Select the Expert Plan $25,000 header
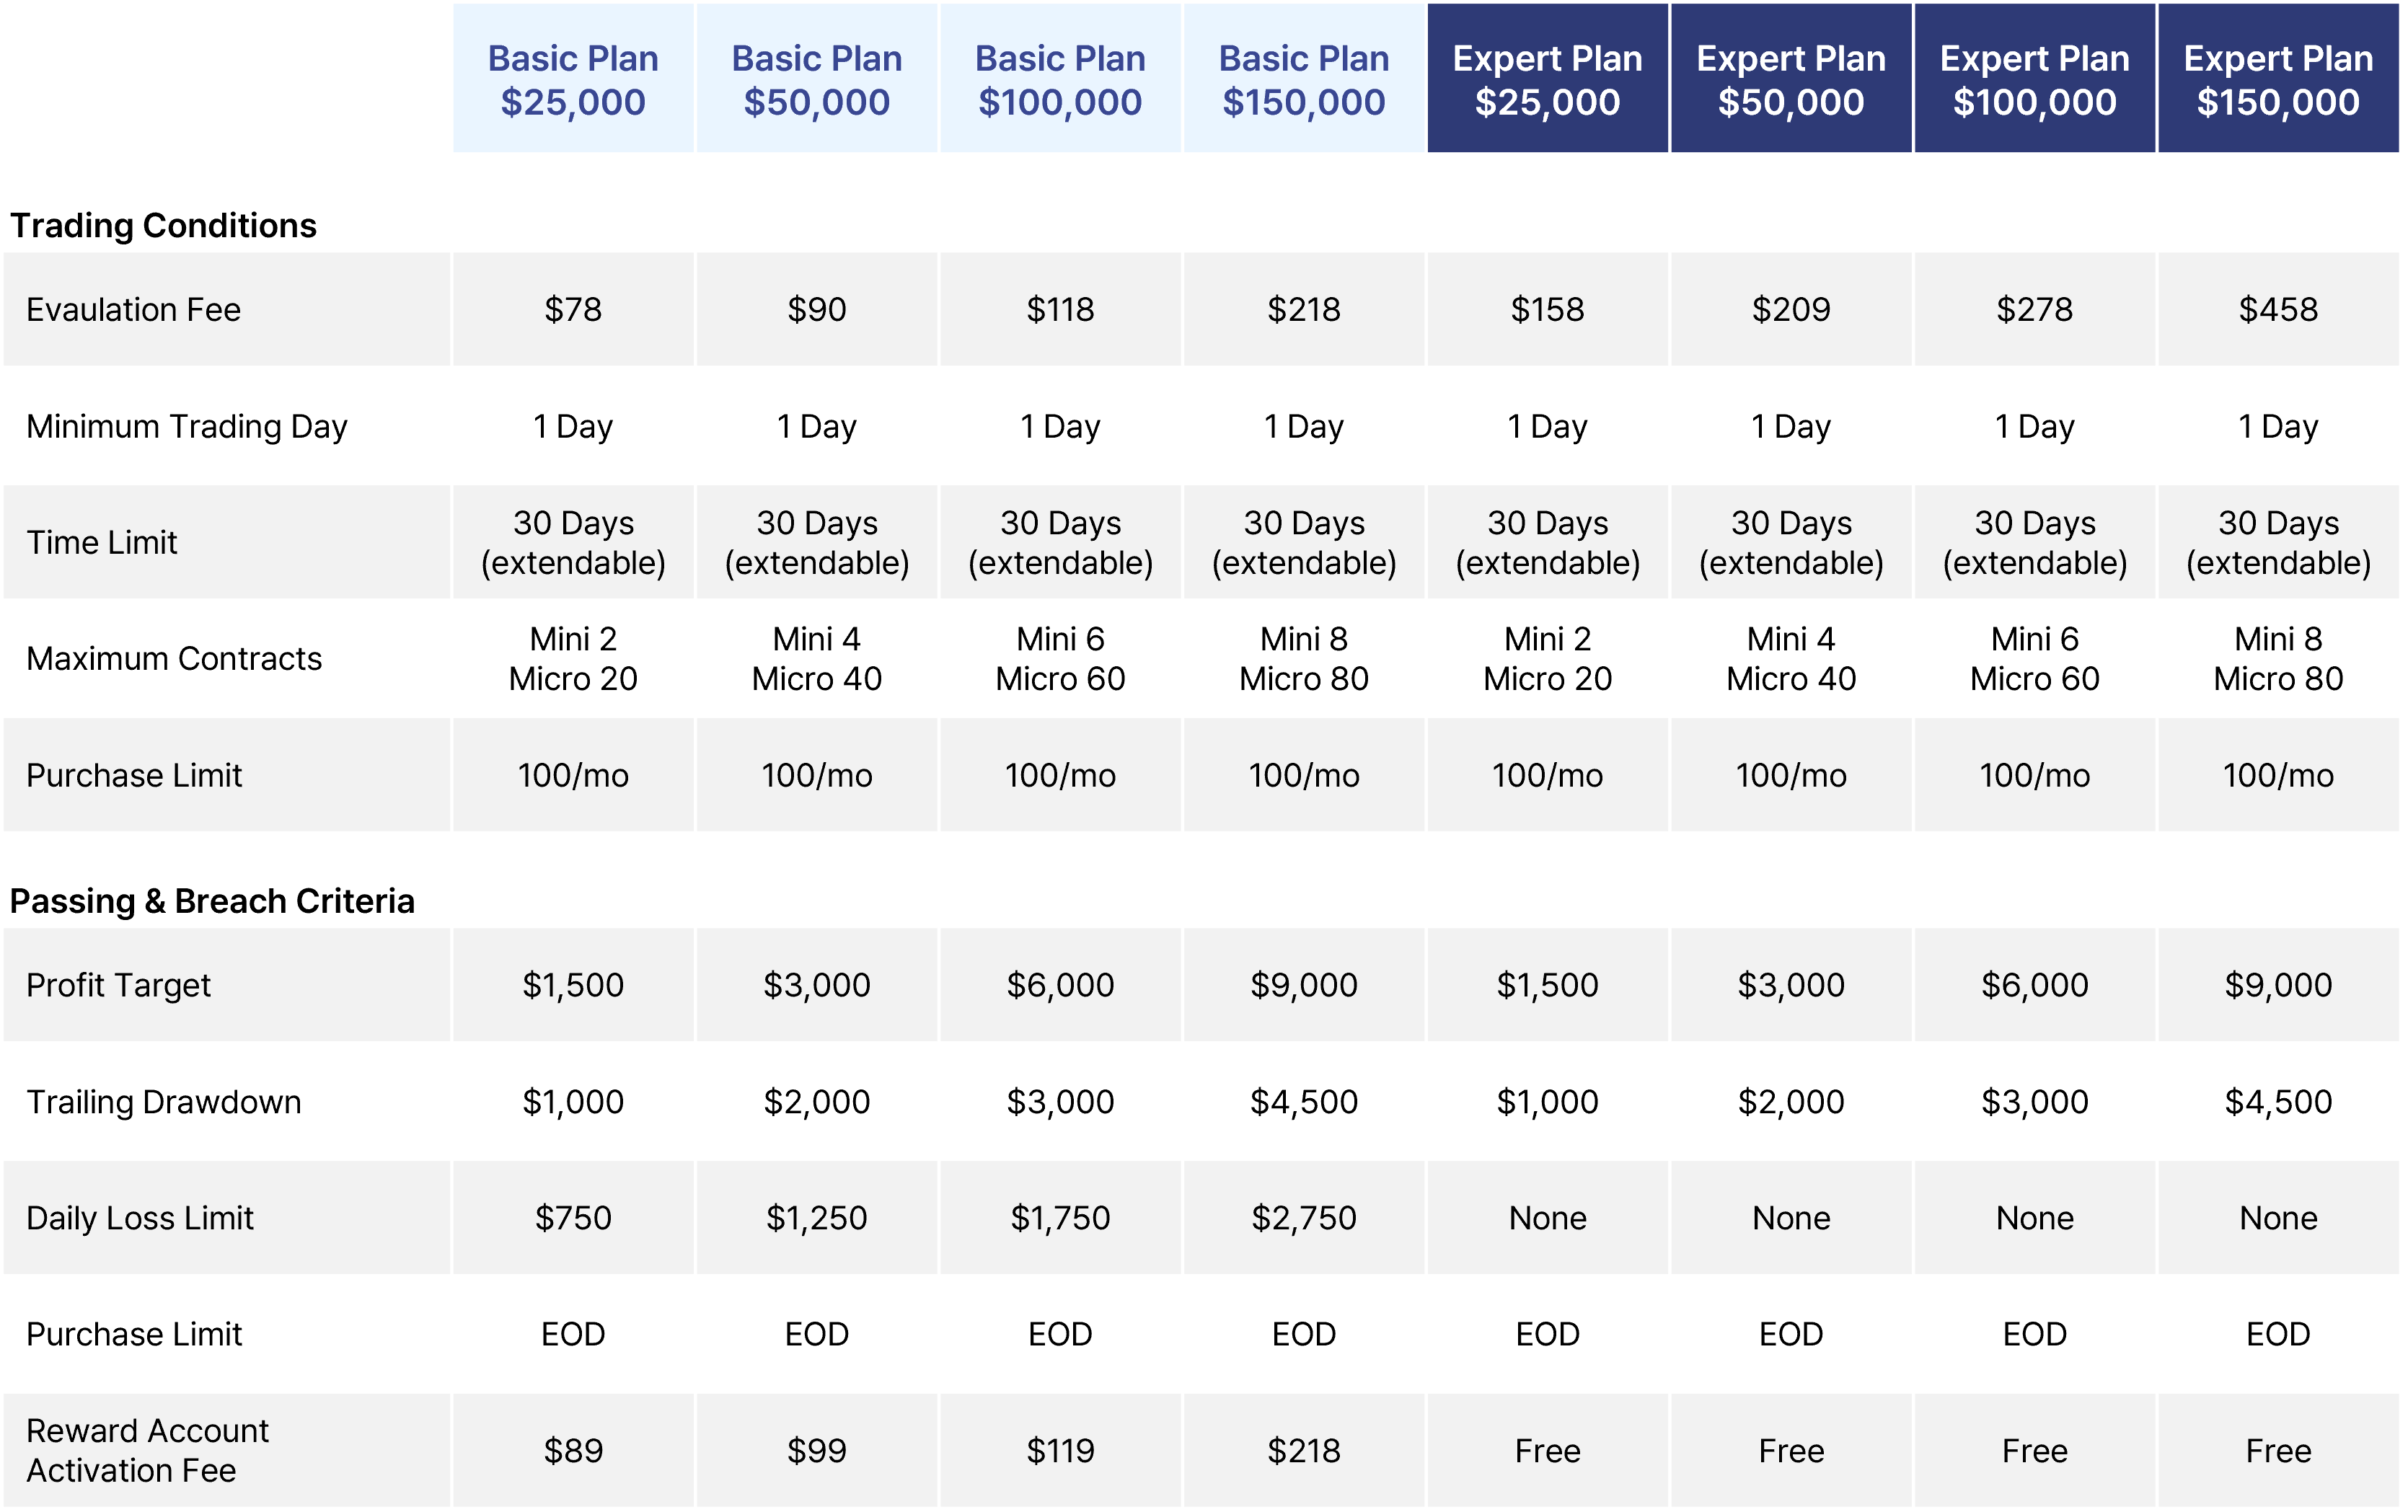 1547,79
